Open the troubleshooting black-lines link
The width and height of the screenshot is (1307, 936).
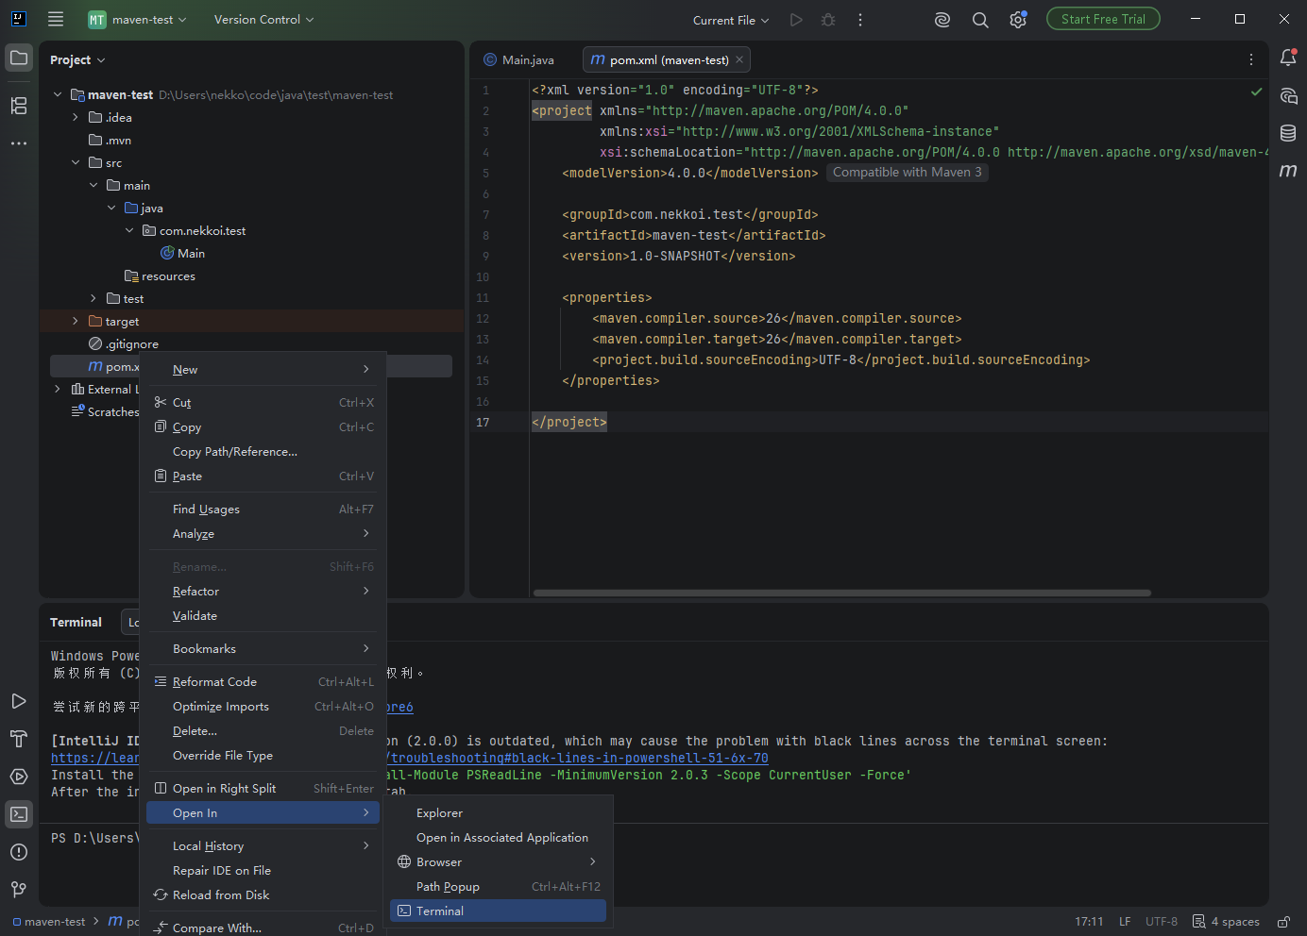click(x=578, y=758)
